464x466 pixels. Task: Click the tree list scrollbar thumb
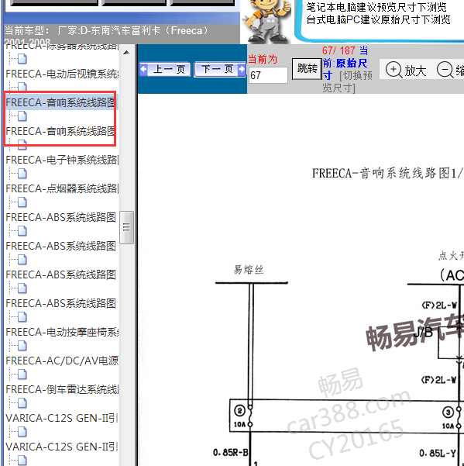126,227
